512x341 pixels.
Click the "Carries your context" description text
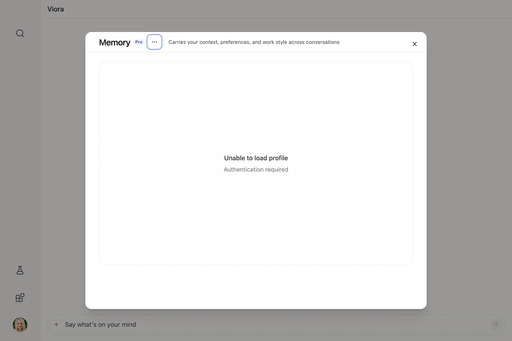tap(254, 42)
